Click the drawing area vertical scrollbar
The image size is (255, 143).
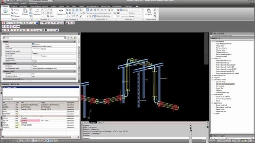click(x=206, y=48)
